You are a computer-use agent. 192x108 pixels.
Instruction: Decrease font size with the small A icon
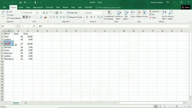47,13
